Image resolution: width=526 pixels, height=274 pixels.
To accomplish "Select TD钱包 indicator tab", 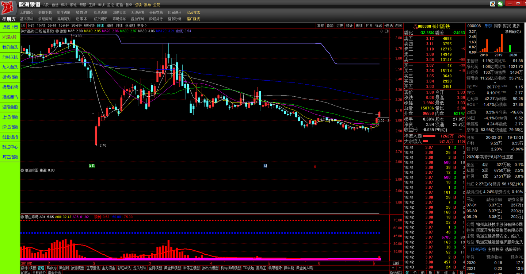I will pyautogui.click(x=248, y=268).
